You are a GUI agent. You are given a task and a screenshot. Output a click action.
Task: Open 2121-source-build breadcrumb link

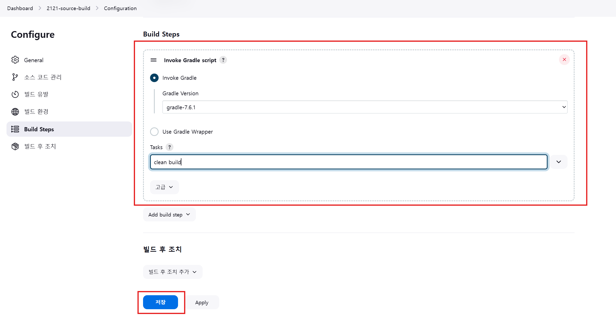click(x=68, y=8)
